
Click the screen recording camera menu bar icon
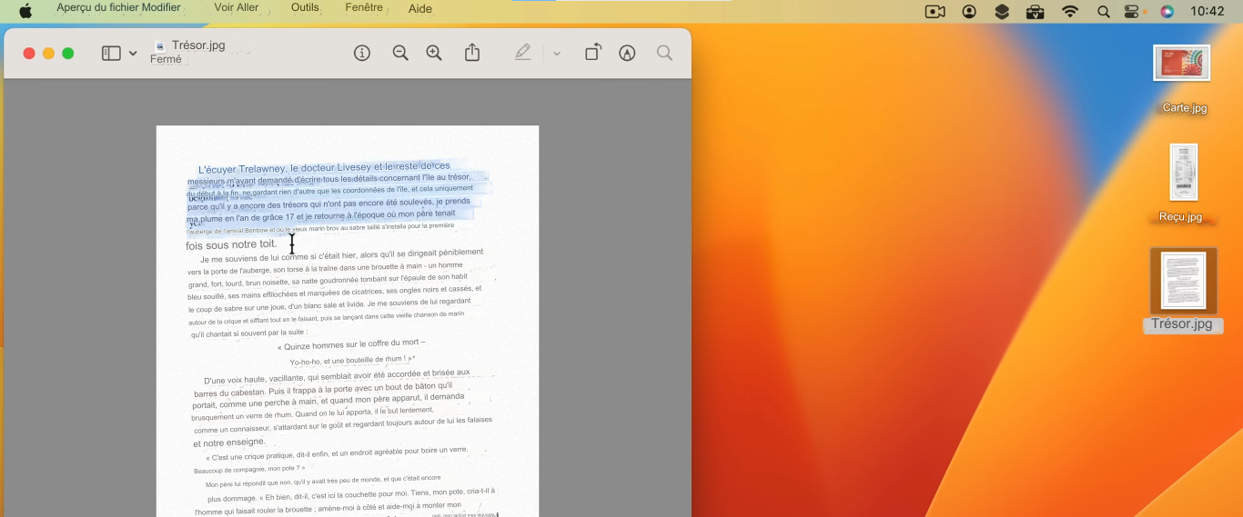(x=935, y=12)
